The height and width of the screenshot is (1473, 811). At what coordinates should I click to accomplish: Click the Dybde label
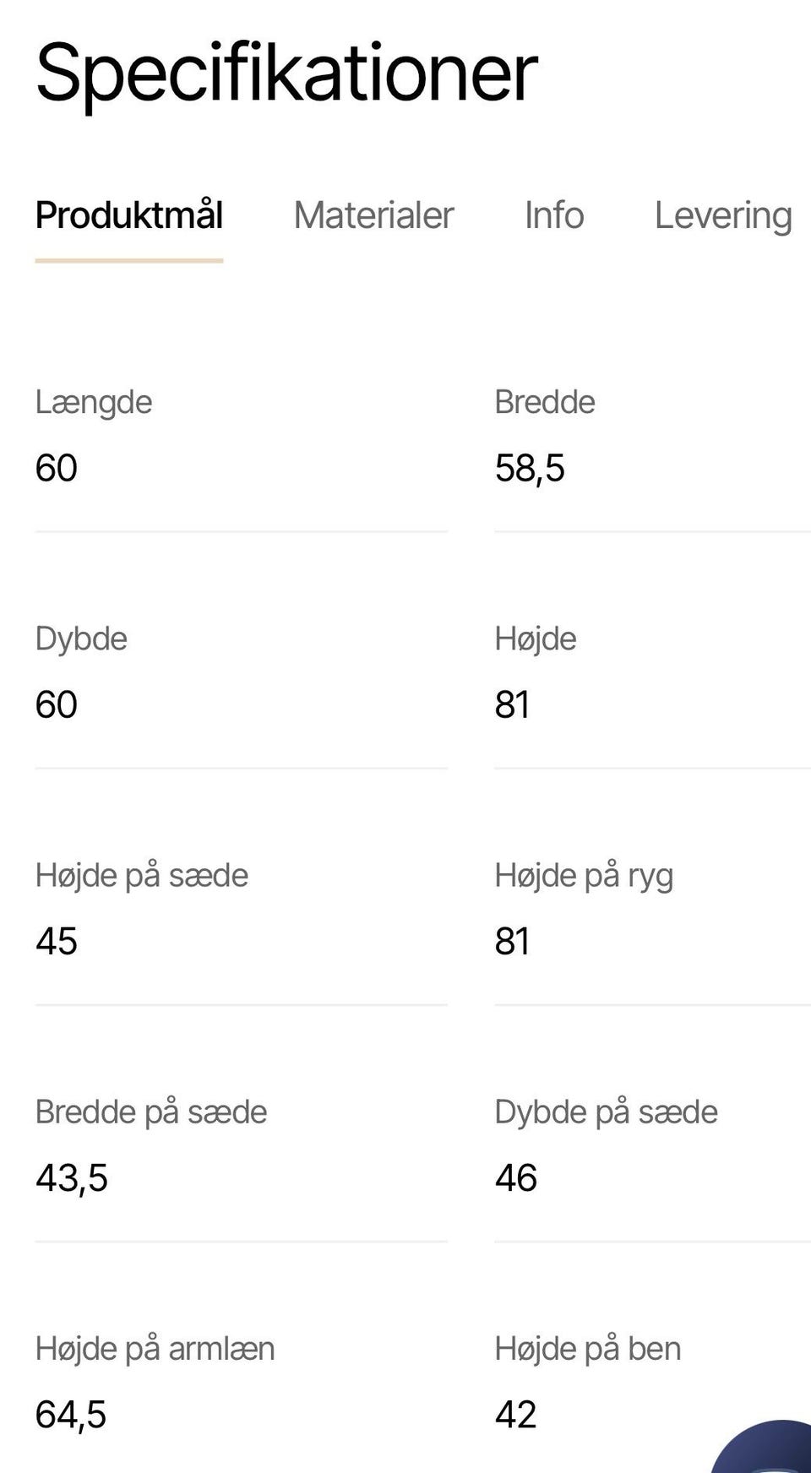[81, 639]
